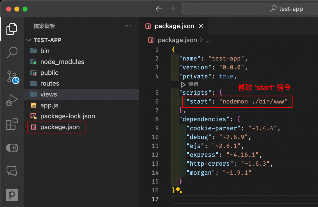Expand the views folder
The width and height of the screenshot is (318, 207).
48,94
